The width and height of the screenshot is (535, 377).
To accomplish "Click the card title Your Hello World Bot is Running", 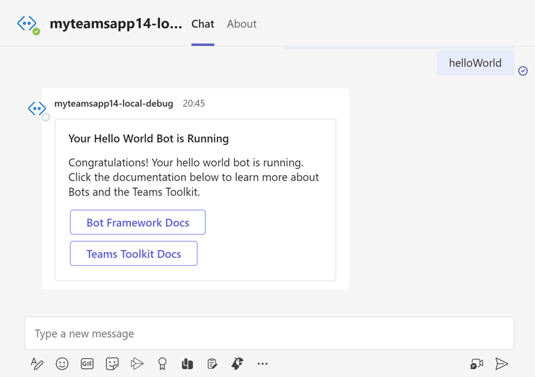I will point(148,138).
